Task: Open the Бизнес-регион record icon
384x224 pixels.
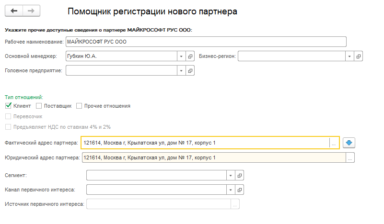Action: [359, 56]
